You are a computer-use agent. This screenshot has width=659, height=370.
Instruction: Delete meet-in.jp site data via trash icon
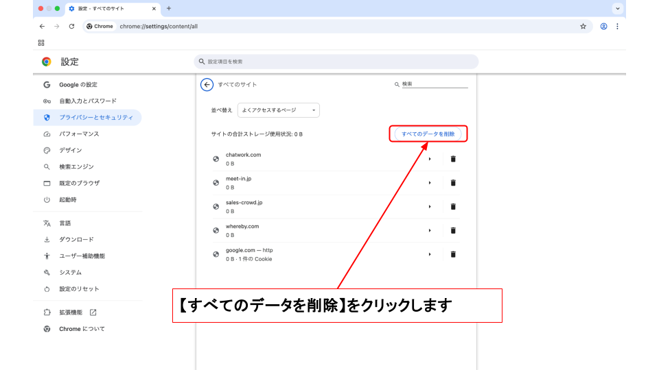(x=453, y=183)
